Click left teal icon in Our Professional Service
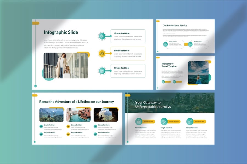The image size is (247, 164). click(x=165, y=44)
